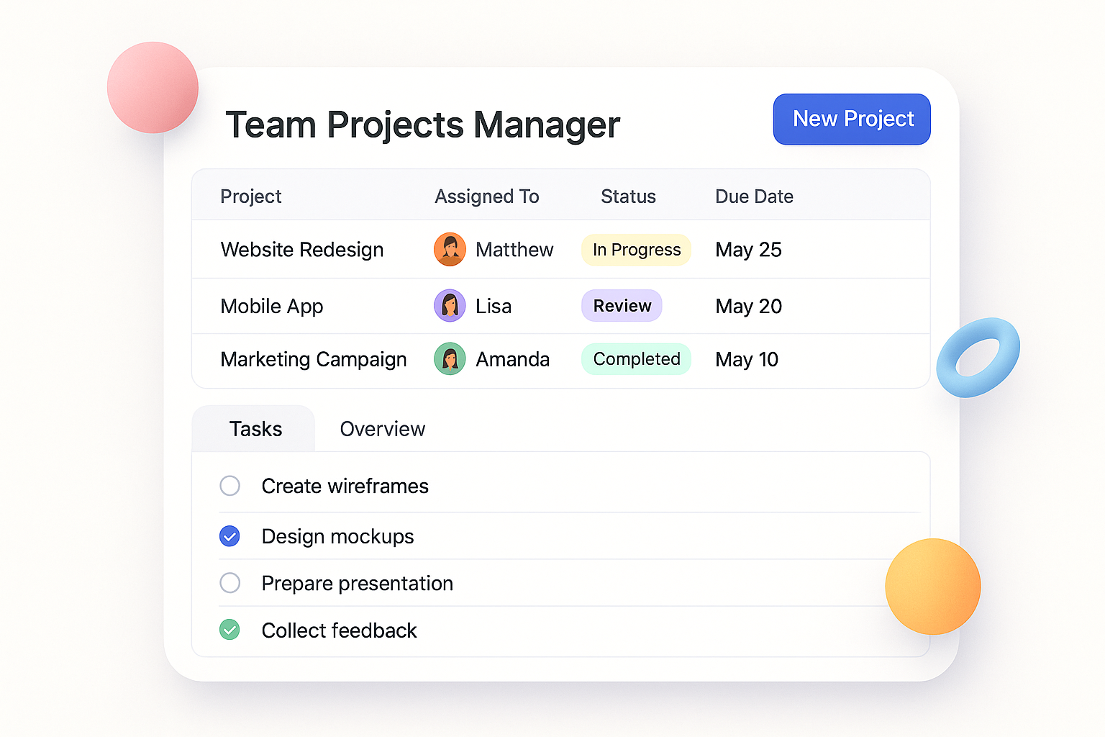Sort by the Status column header
1105x737 pixels.
(628, 196)
